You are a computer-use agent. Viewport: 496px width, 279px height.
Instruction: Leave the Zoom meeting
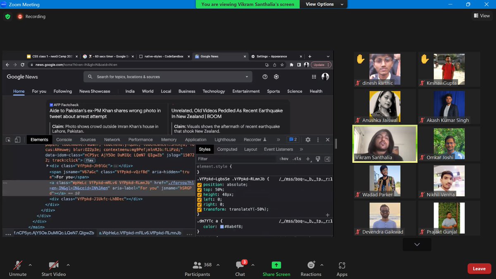point(479,269)
